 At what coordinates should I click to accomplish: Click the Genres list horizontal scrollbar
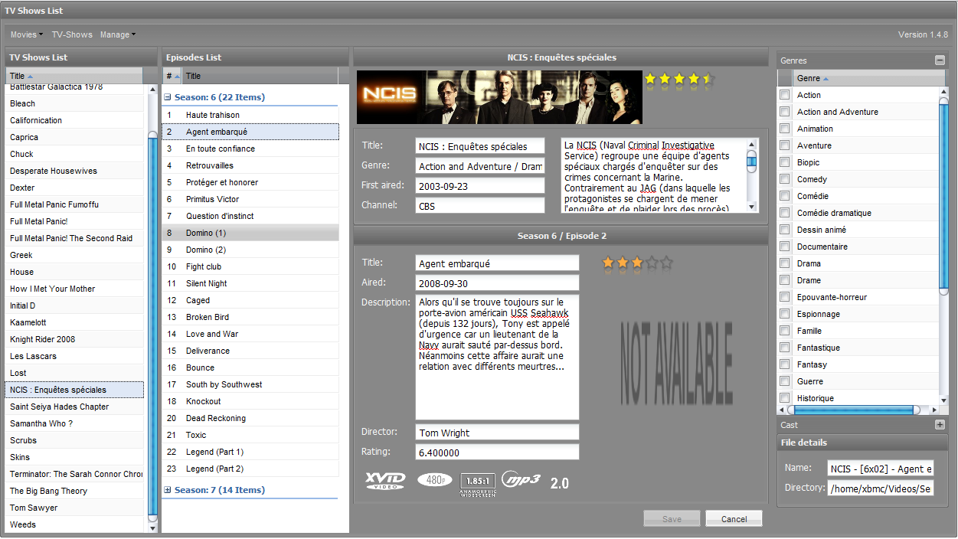point(855,410)
